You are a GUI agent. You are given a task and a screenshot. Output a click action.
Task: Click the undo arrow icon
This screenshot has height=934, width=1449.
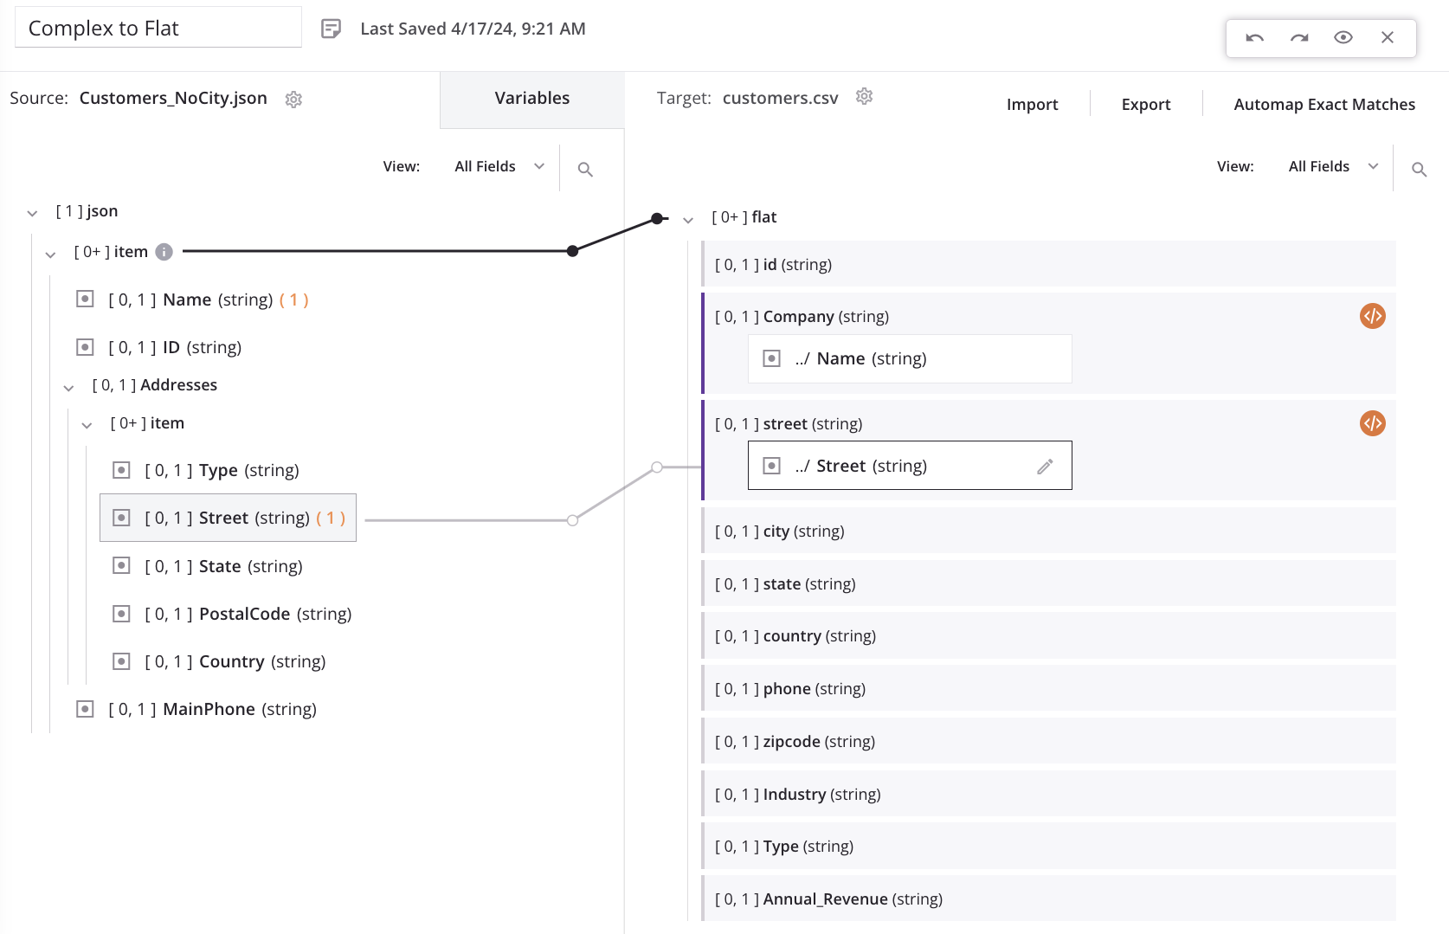coord(1254,38)
